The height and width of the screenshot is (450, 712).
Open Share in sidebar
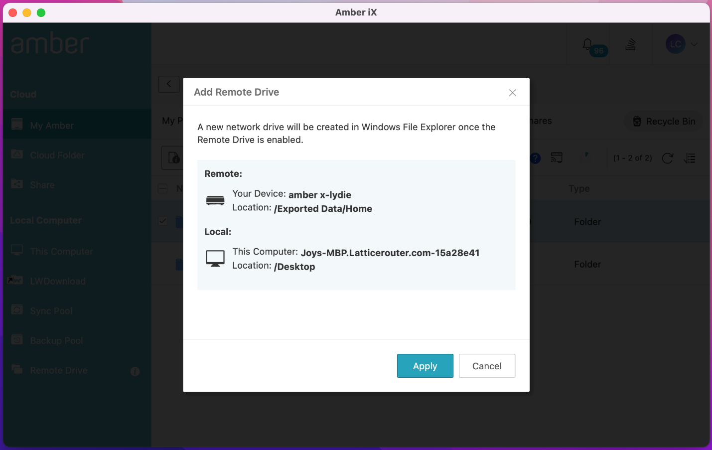click(77, 185)
